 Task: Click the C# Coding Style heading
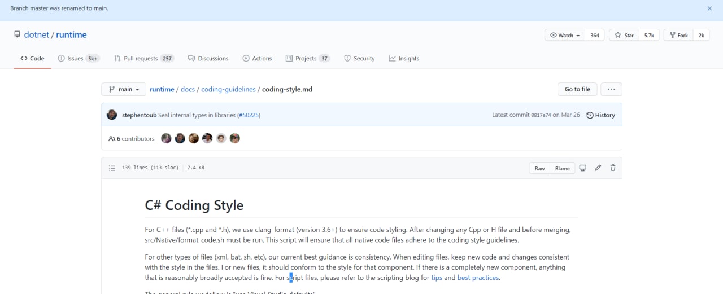click(x=194, y=205)
